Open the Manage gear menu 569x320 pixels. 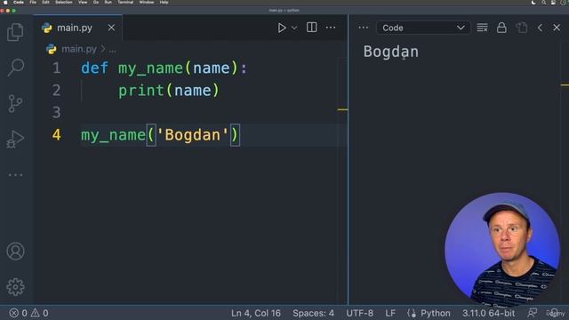pyautogui.click(x=15, y=287)
